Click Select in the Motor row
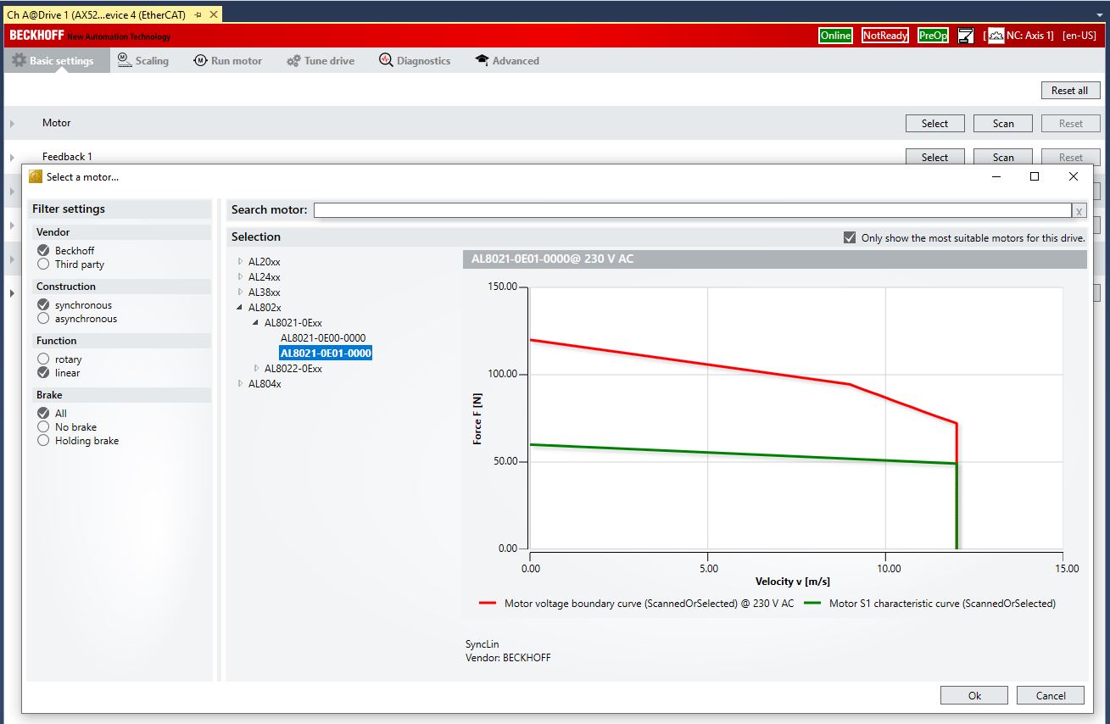 [x=934, y=124]
